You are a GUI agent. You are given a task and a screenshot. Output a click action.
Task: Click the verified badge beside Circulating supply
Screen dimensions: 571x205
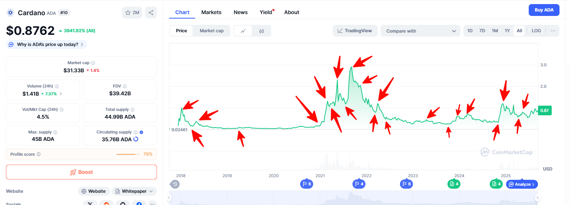pyautogui.click(x=141, y=132)
